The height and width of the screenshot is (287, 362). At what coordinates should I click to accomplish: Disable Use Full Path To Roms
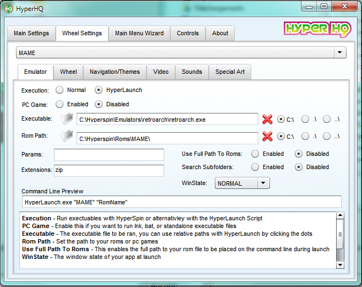pyautogui.click(x=299, y=154)
